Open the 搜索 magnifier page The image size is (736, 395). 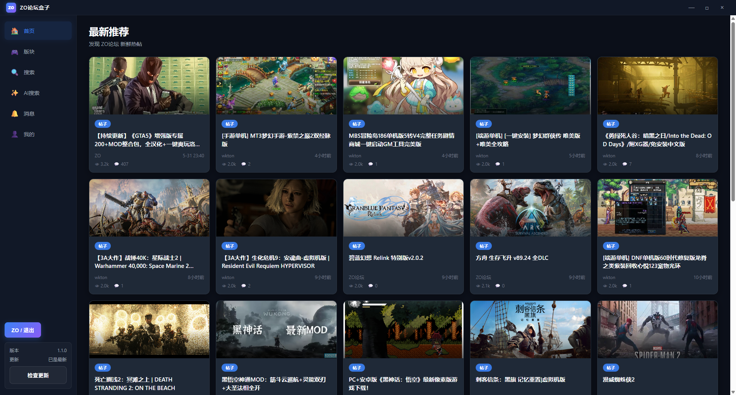[38, 72]
